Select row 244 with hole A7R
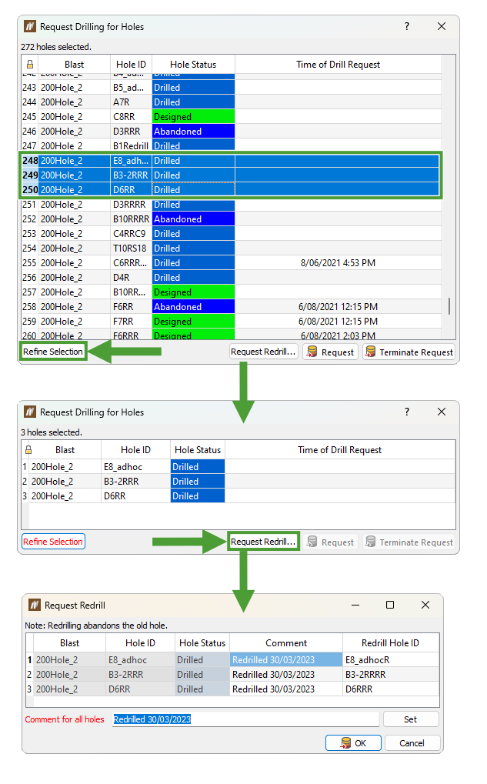This screenshot has height=784, width=487. pyautogui.click(x=231, y=102)
